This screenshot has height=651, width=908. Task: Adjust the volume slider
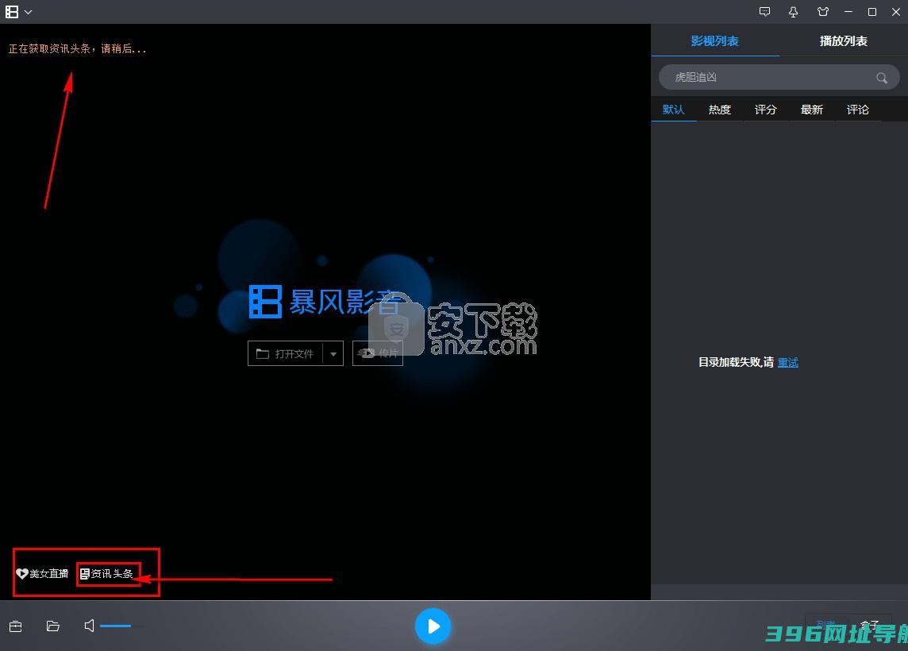122,626
